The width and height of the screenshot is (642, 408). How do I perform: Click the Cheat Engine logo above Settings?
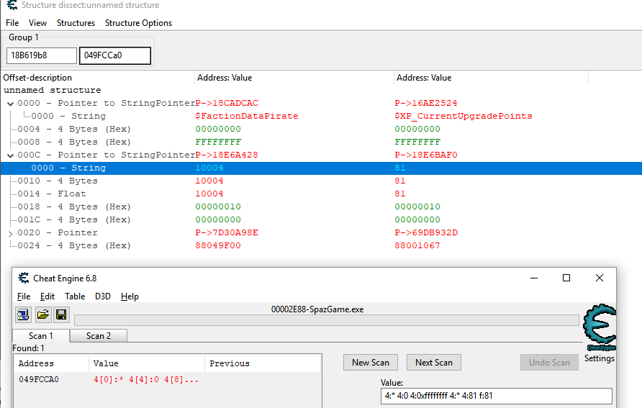(599, 329)
